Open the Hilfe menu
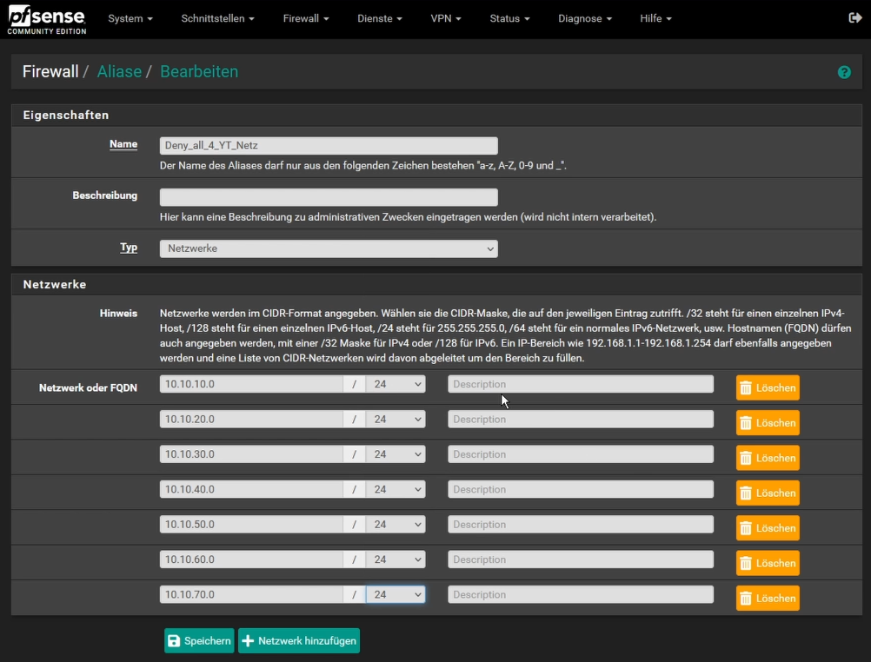 pyautogui.click(x=656, y=18)
